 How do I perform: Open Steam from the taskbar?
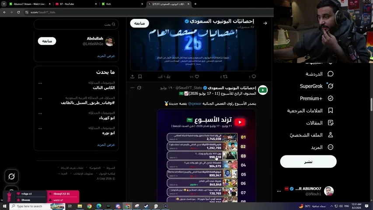[146, 206]
